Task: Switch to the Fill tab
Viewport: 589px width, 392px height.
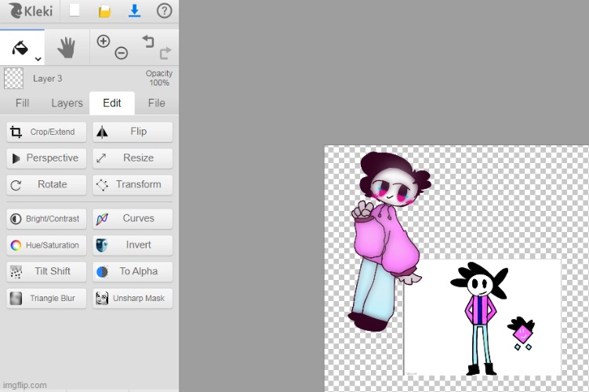Action: (22, 103)
